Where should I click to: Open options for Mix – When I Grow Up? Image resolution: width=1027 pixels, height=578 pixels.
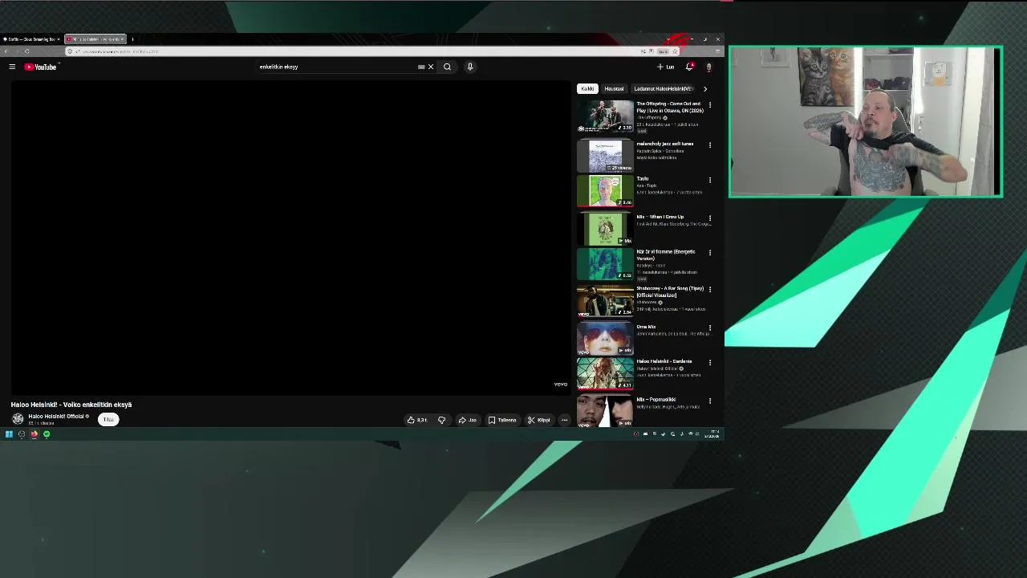(709, 218)
